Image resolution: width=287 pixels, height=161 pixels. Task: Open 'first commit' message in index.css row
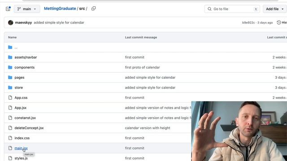click(x=135, y=138)
